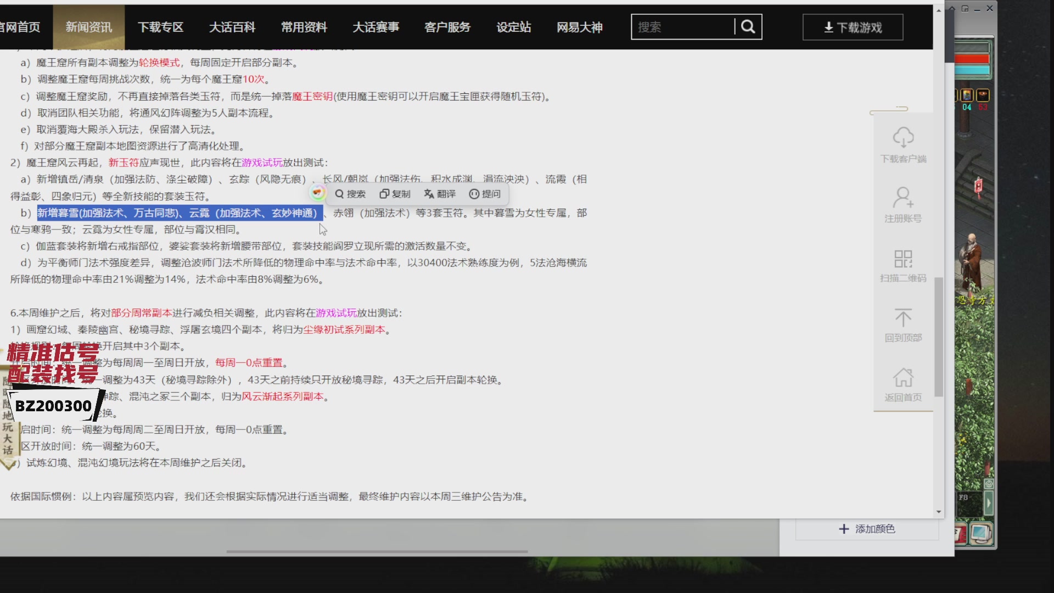Click the scrollbar down arrow on the article
Image resolution: width=1054 pixels, height=593 pixels.
click(x=940, y=511)
